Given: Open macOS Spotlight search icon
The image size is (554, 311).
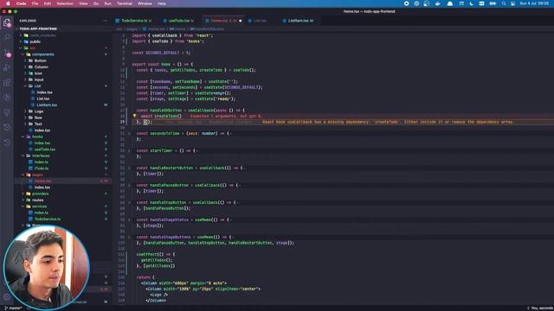Looking at the screenshot, I should click(x=504, y=3).
